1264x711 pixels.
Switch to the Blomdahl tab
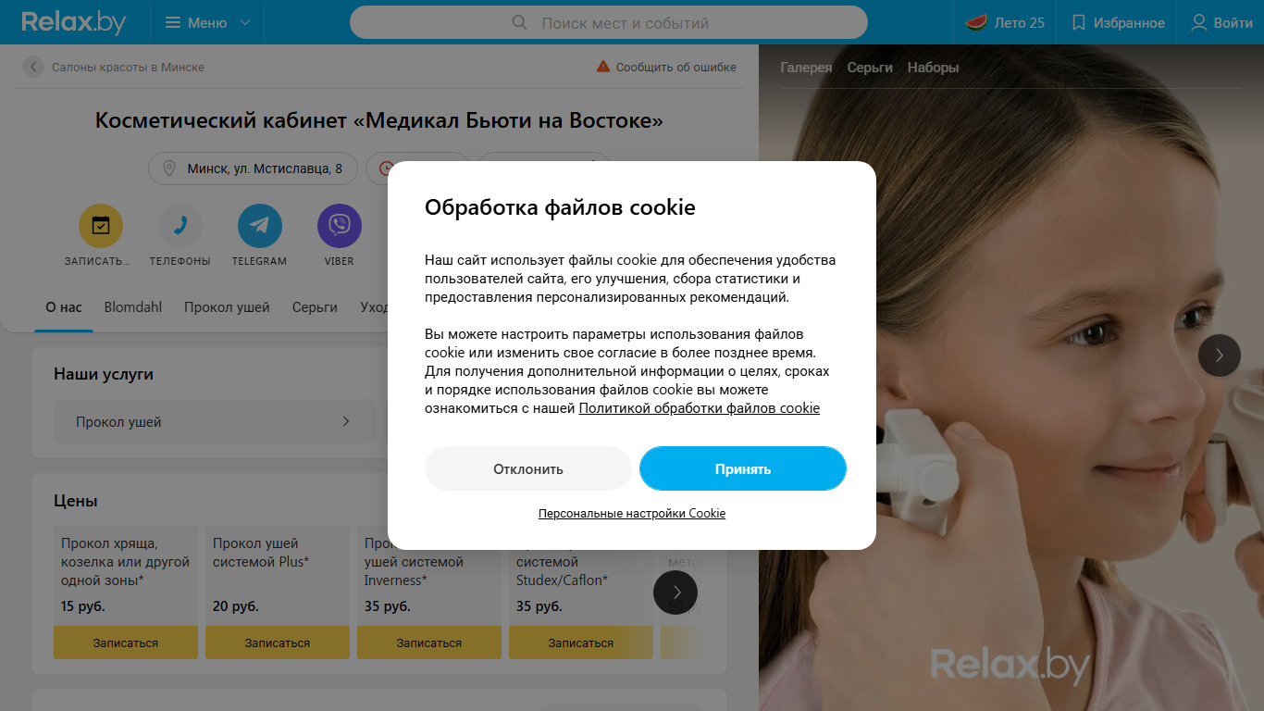coord(133,306)
